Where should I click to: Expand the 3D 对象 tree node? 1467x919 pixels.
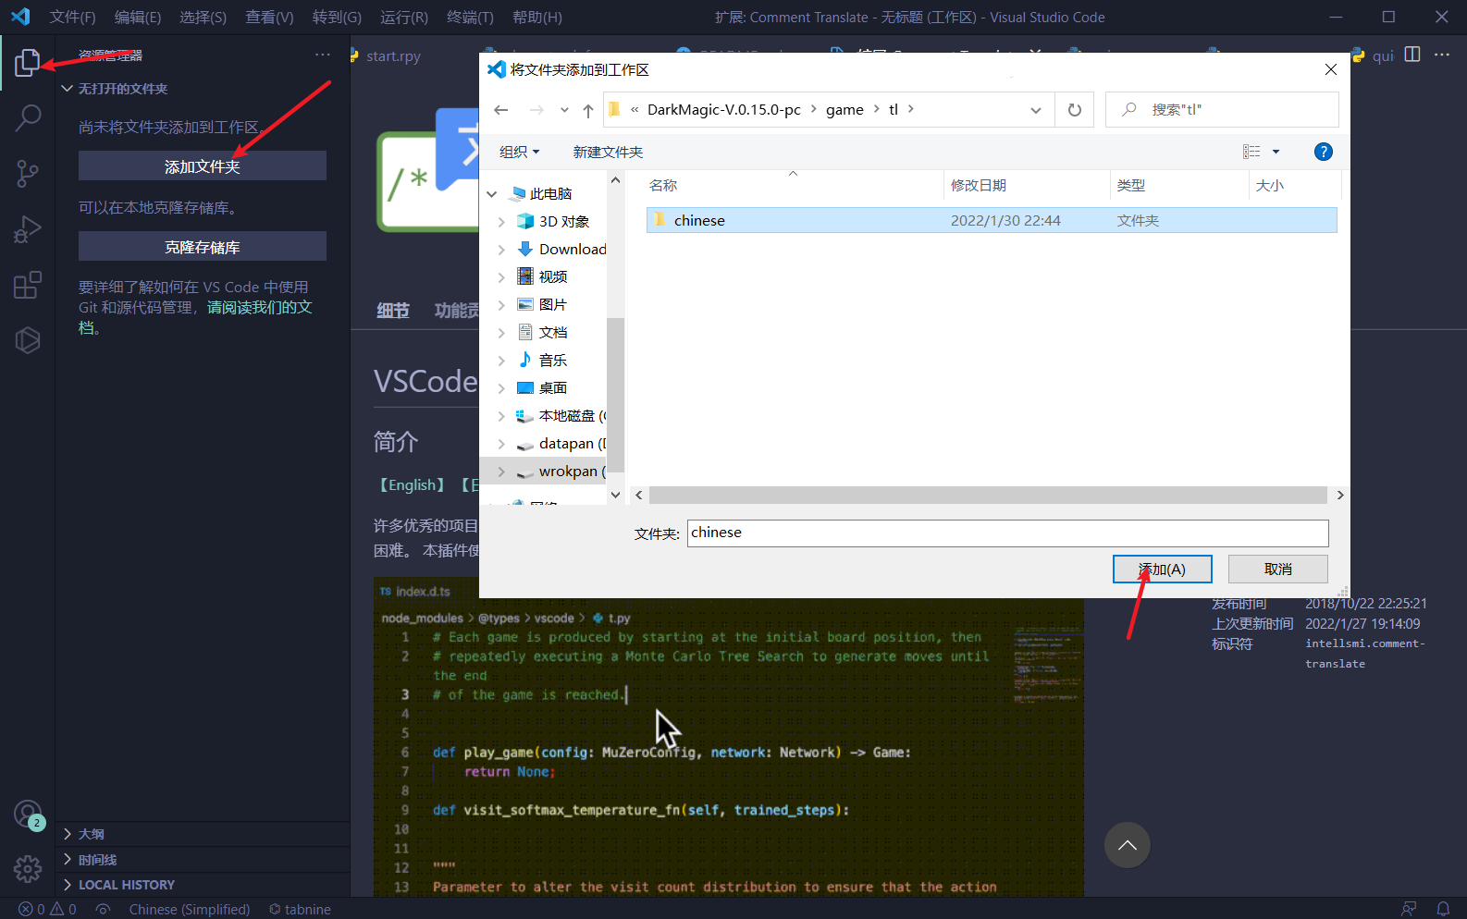(502, 222)
